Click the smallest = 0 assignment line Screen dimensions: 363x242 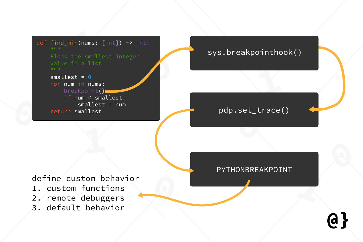point(70,77)
